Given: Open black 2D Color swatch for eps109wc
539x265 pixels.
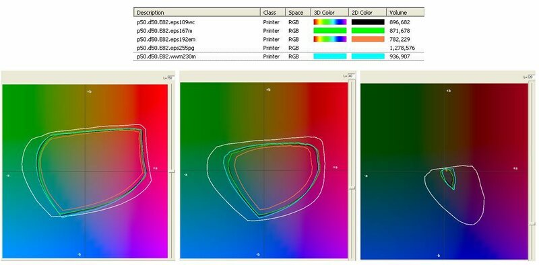Looking at the screenshot, I should point(368,22).
